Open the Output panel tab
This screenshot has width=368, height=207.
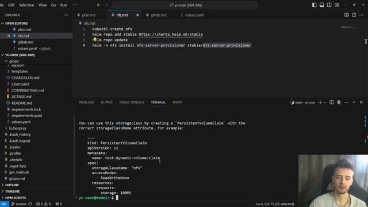tap(107, 102)
